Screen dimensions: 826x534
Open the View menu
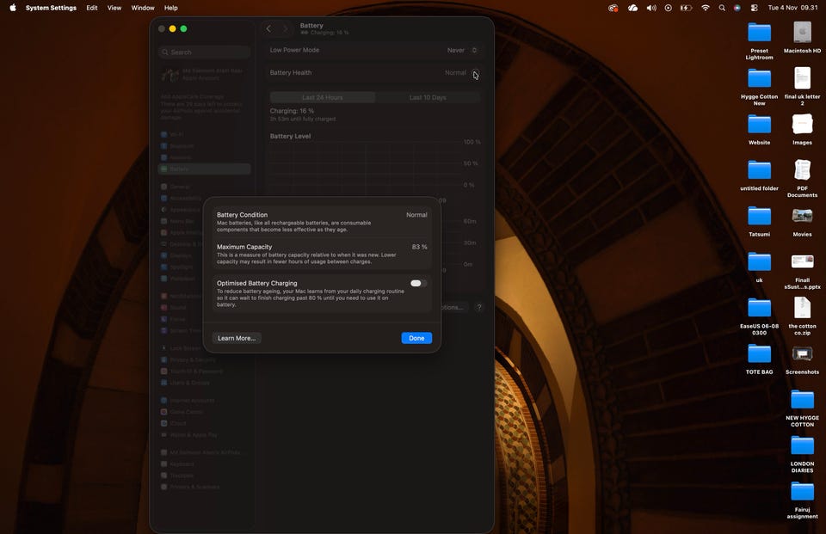coord(114,8)
